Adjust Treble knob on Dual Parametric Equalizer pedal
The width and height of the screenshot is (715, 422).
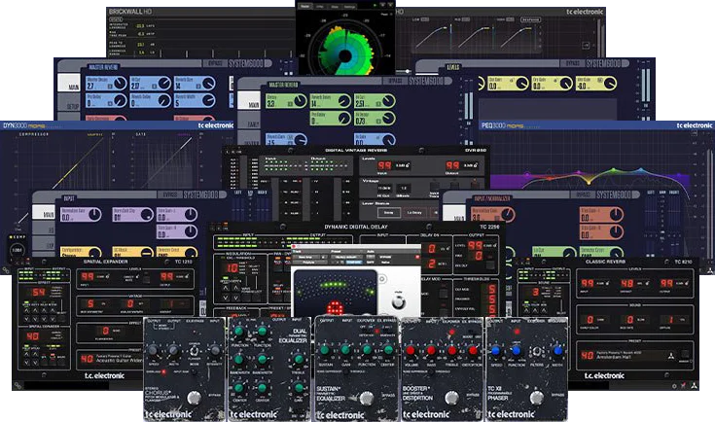tap(299, 360)
